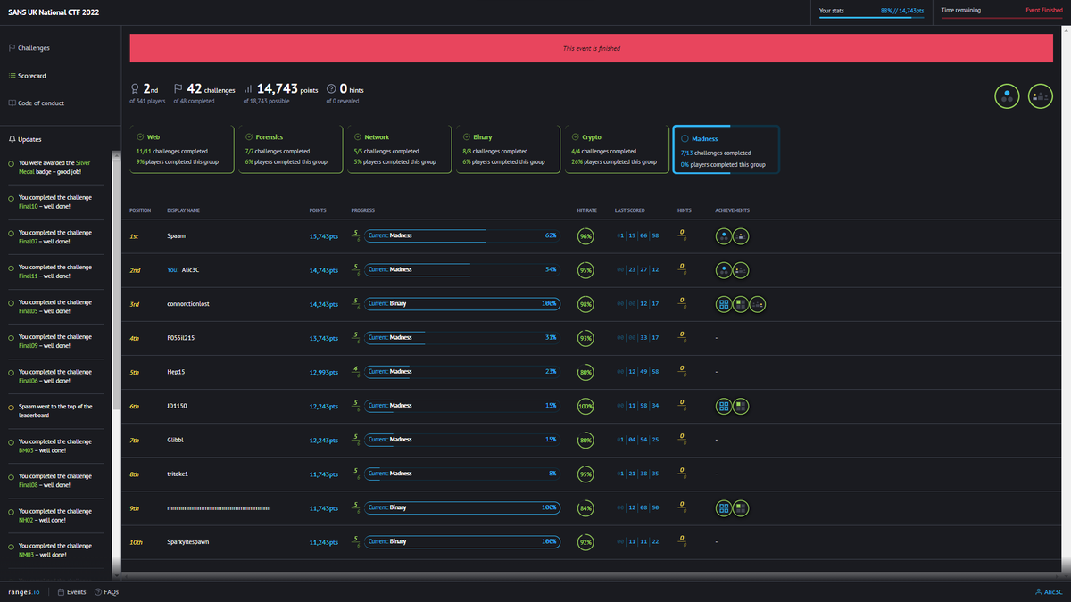Select the Forensics challenge group card
The image size is (1071, 602).
[x=289, y=149]
